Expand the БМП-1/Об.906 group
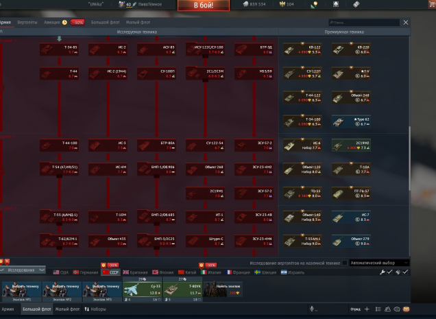This screenshot has height=319, width=436. 156,169
